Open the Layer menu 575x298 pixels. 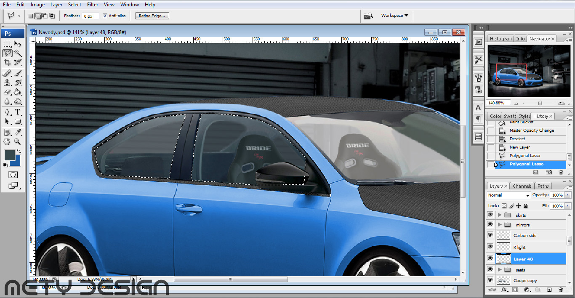point(56,5)
